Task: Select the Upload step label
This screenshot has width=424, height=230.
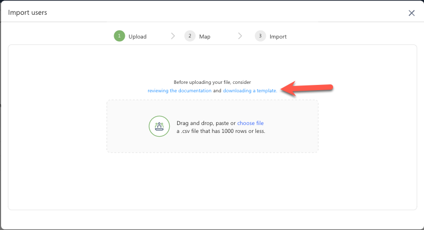Action: point(137,37)
